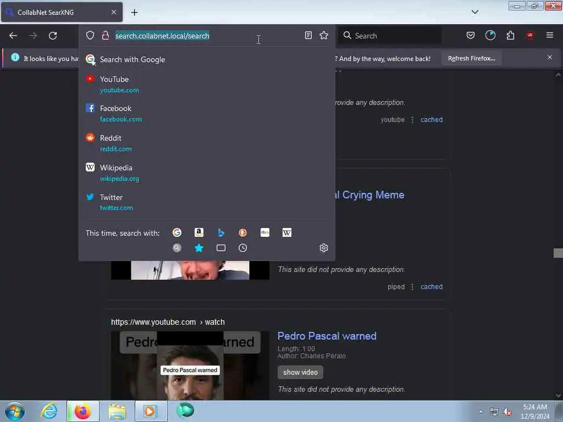Choose the YouTube suggestion
The height and width of the screenshot is (422, 563).
click(207, 84)
